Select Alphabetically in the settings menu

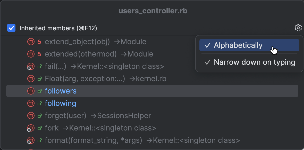238,45
